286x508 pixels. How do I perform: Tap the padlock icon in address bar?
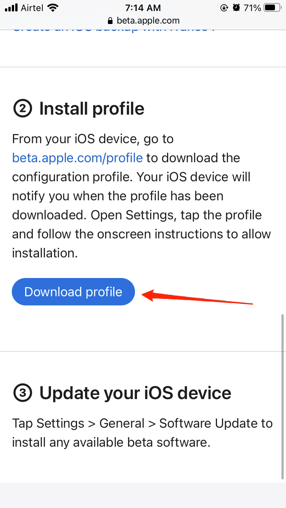[x=111, y=21]
